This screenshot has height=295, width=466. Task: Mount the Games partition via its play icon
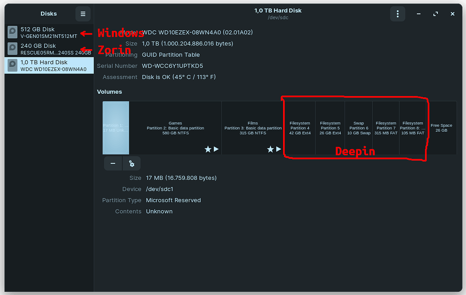point(215,148)
